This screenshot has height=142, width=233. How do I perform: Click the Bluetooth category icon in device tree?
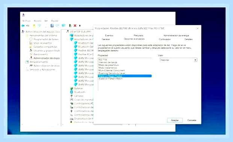71,92
